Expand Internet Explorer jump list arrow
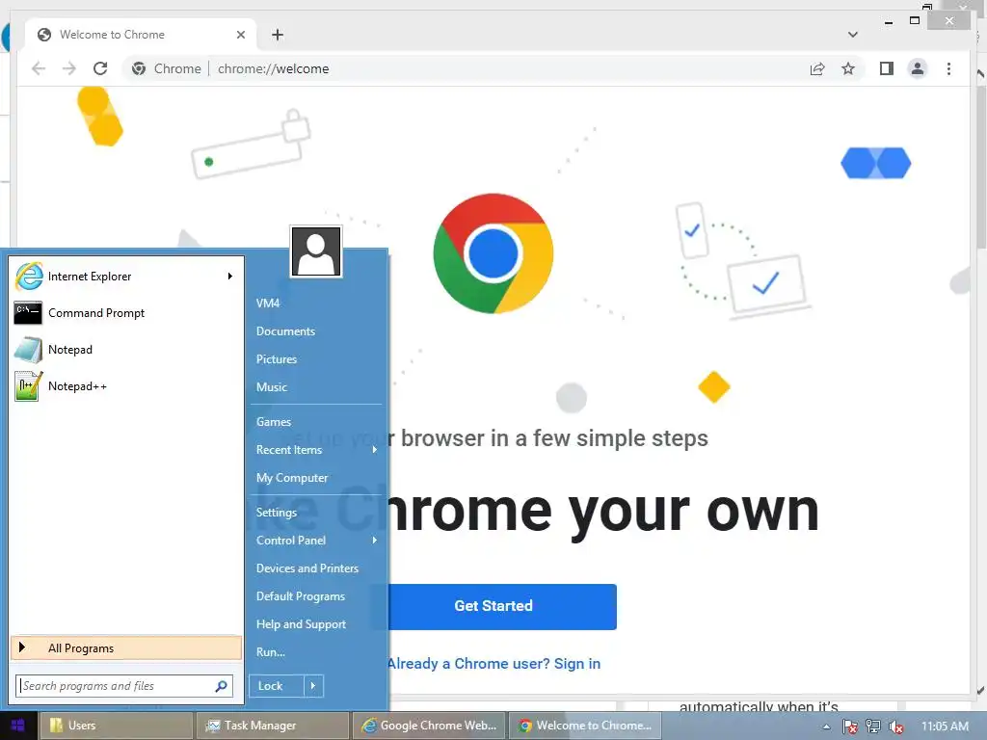 pyautogui.click(x=230, y=277)
